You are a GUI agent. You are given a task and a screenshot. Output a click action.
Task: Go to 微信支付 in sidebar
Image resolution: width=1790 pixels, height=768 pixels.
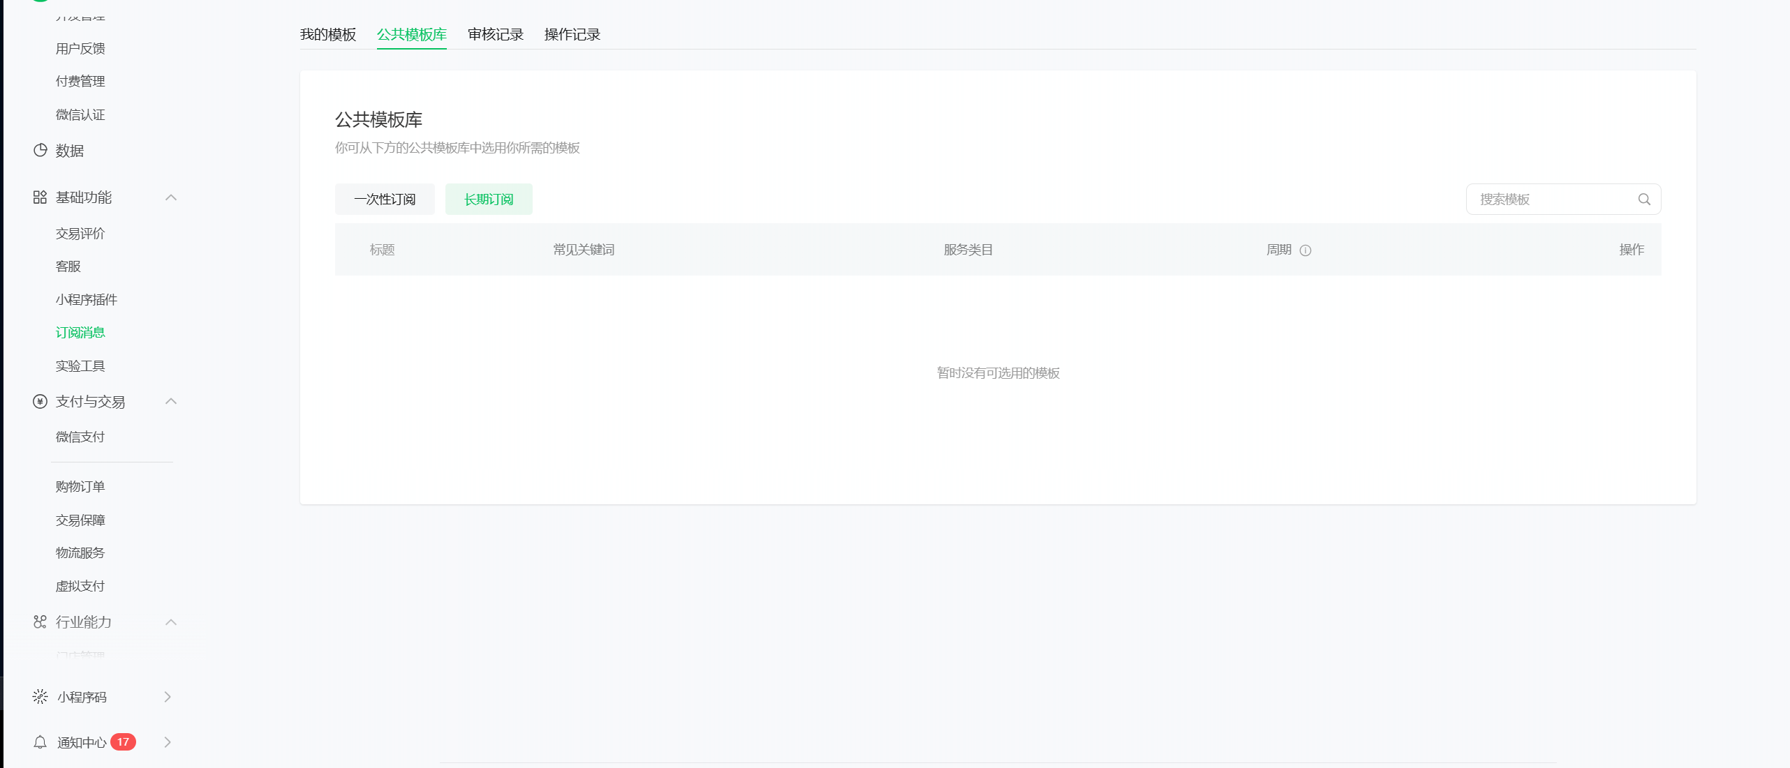80,437
